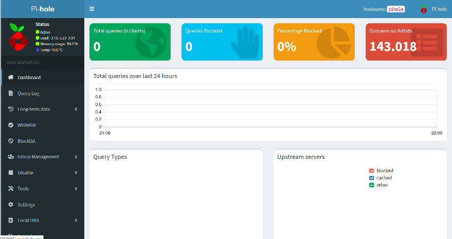Click the 0% percentage blocked value
The height and width of the screenshot is (239, 452).
[287, 47]
